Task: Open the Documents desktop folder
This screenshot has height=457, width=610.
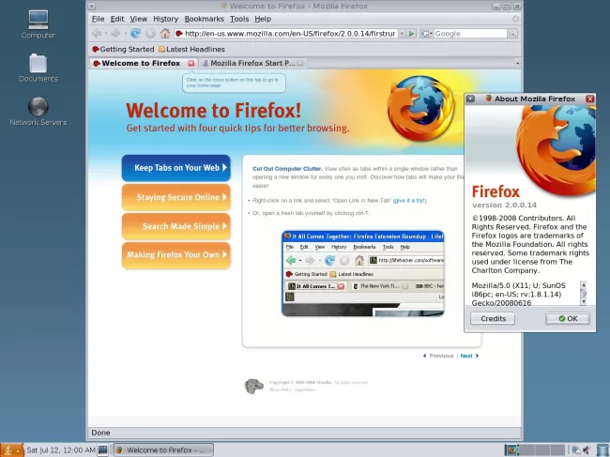Action: pos(38,69)
